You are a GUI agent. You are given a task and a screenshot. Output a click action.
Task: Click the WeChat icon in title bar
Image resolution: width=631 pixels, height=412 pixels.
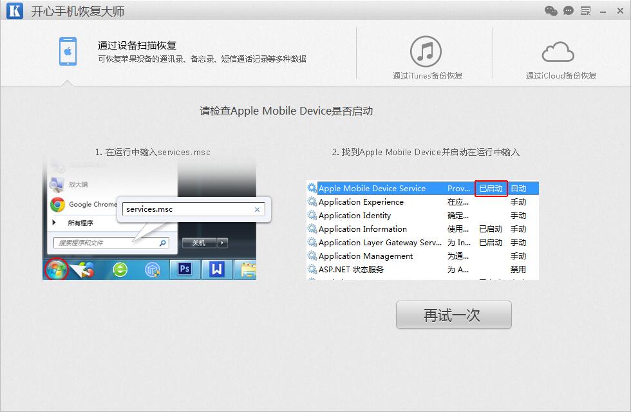[551, 11]
